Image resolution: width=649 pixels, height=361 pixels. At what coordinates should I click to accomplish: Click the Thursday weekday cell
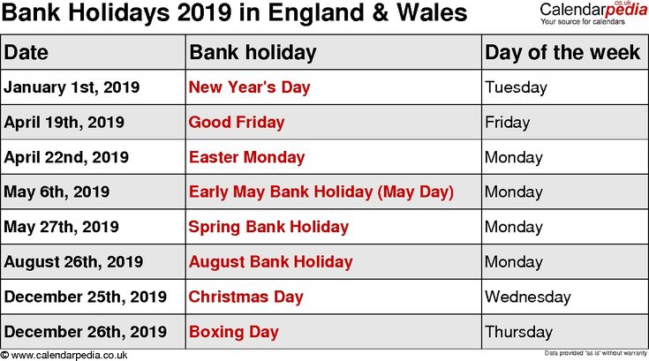[519, 333]
